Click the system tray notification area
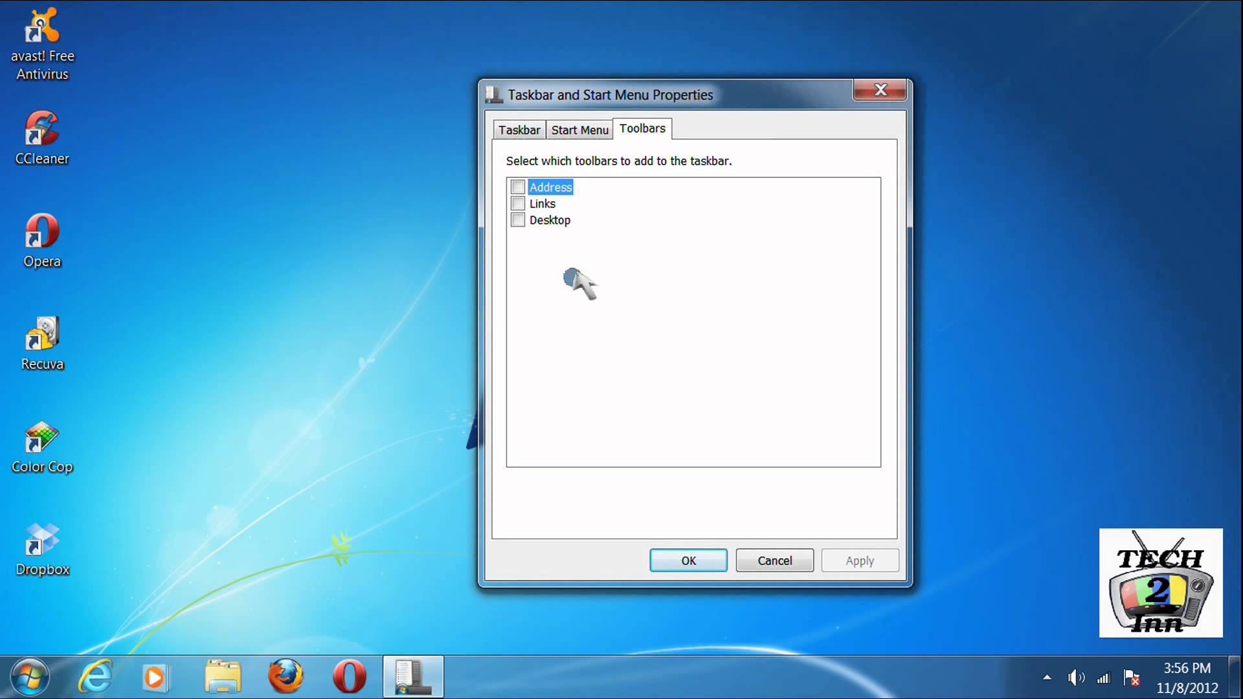Screen dimensions: 1243x699 1093,678
